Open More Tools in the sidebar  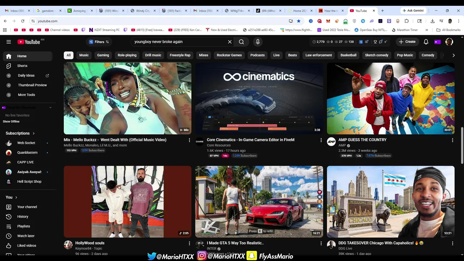(28, 95)
